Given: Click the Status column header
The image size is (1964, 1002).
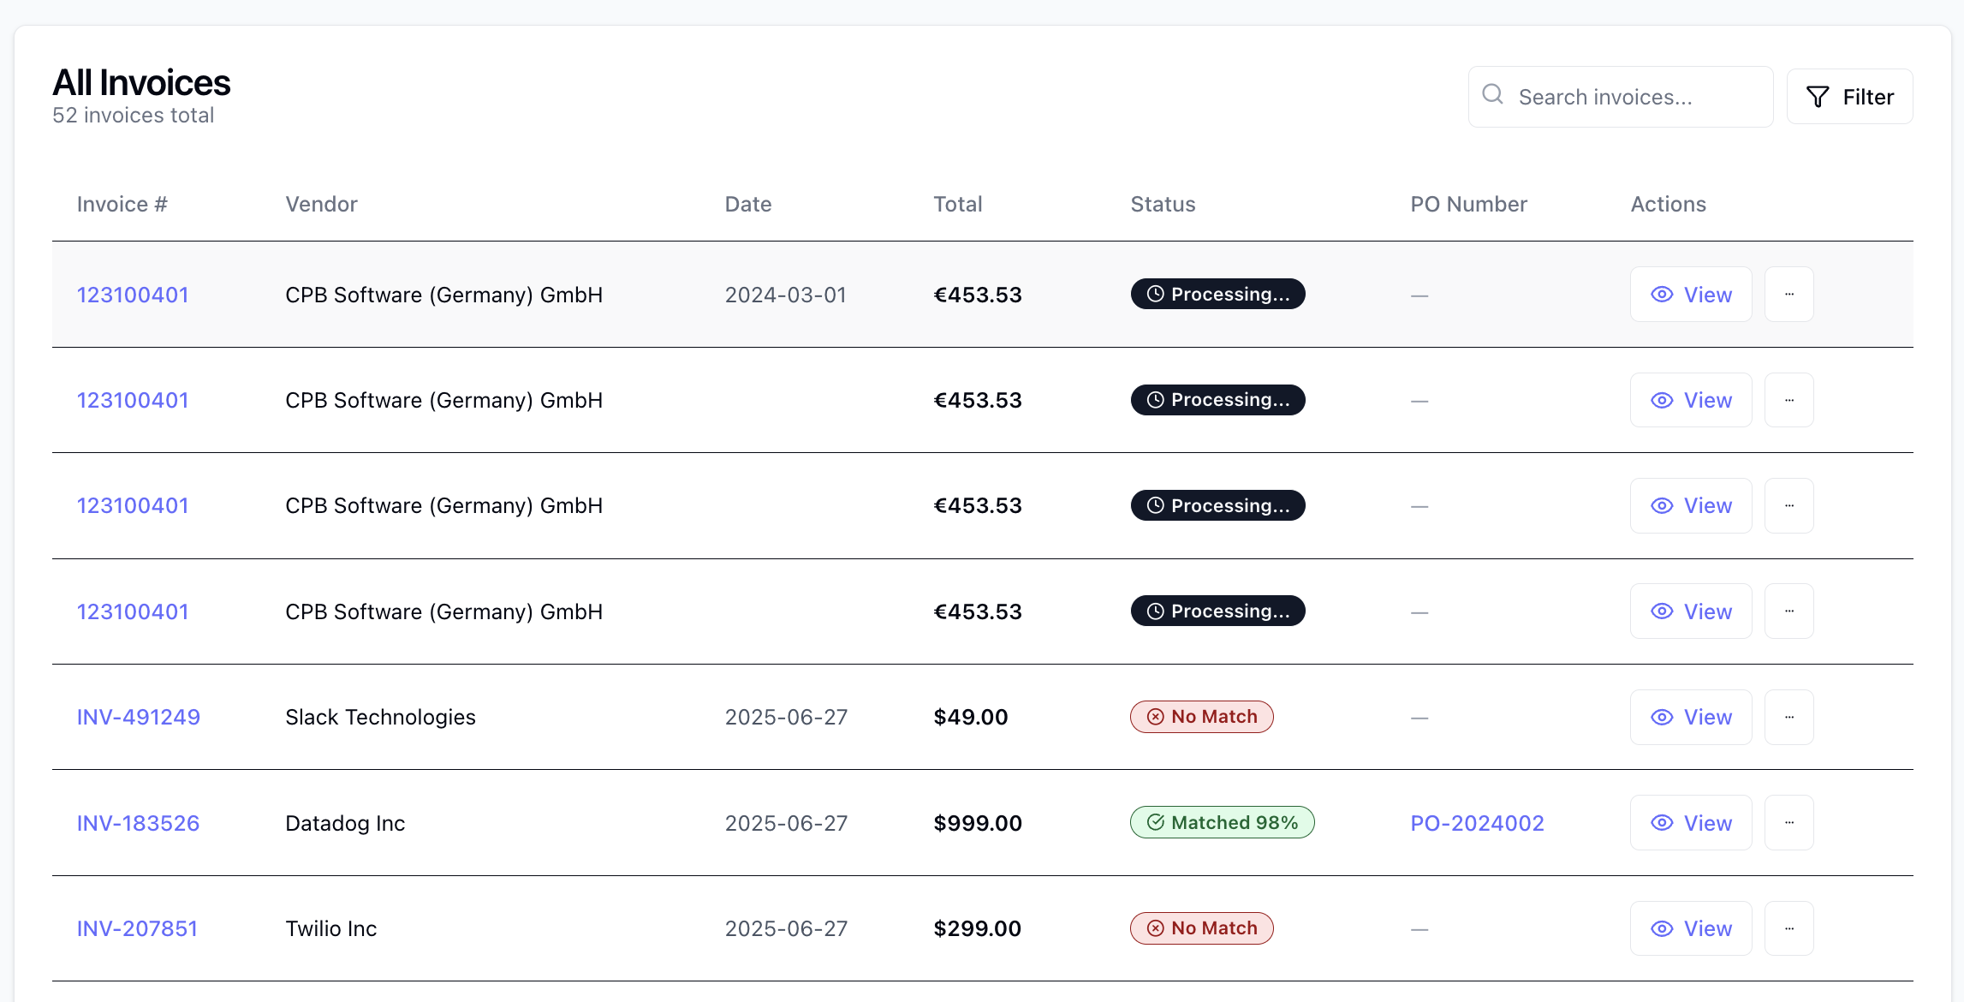Looking at the screenshot, I should [x=1163, y=204].
